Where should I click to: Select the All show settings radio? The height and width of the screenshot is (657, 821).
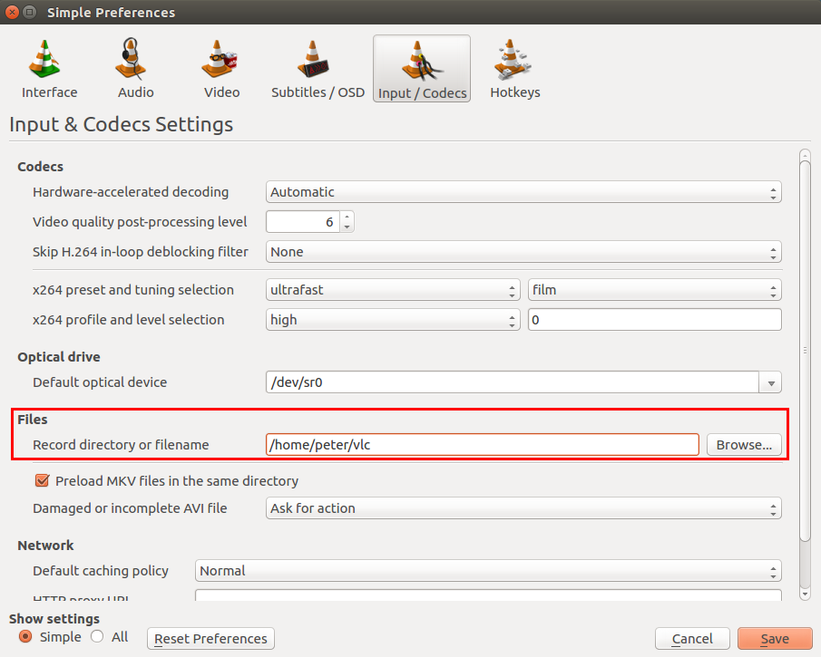point(97,636)
